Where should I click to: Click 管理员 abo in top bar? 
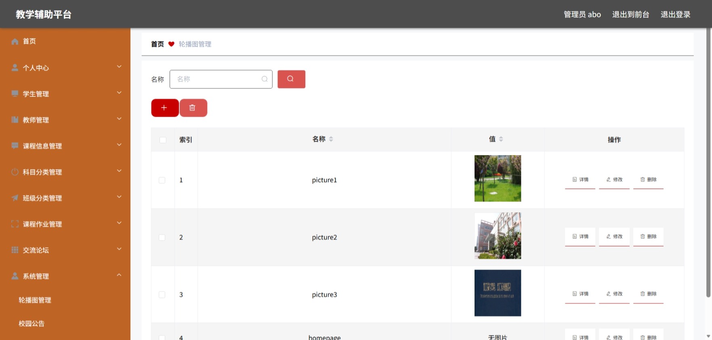coord(582,15)
